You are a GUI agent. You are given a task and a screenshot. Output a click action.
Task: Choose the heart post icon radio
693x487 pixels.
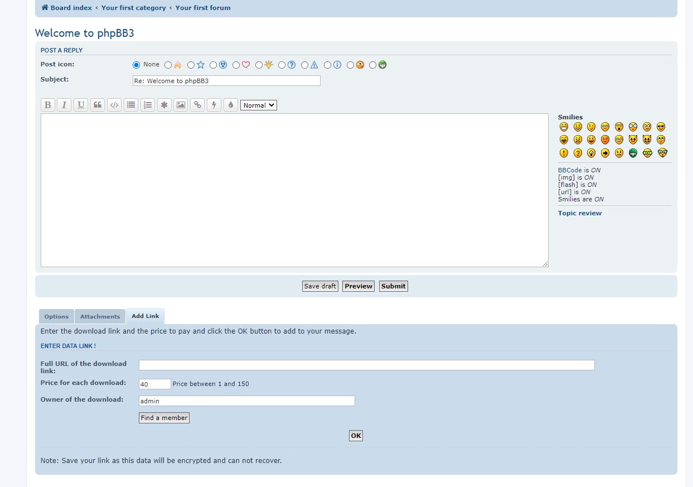point(236,65)
